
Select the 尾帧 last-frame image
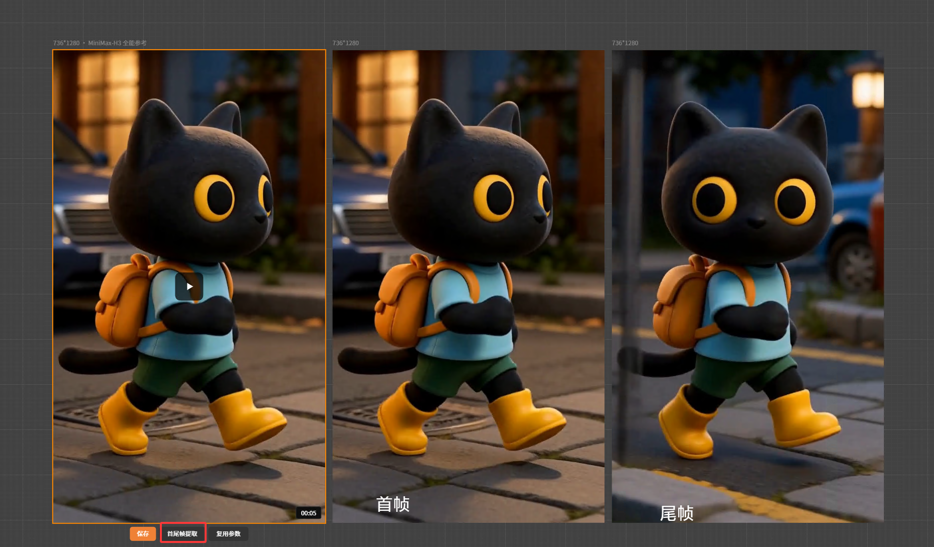point(748,286)
